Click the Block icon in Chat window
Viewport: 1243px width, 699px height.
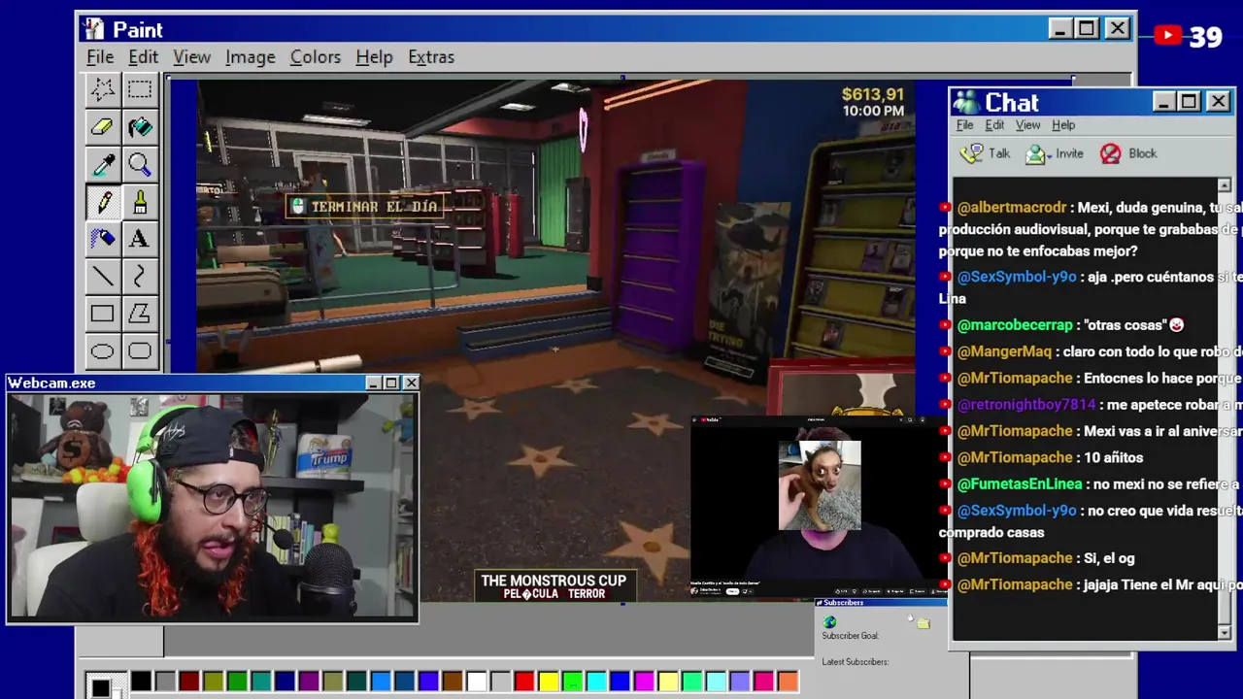(x=1111, y=153)
